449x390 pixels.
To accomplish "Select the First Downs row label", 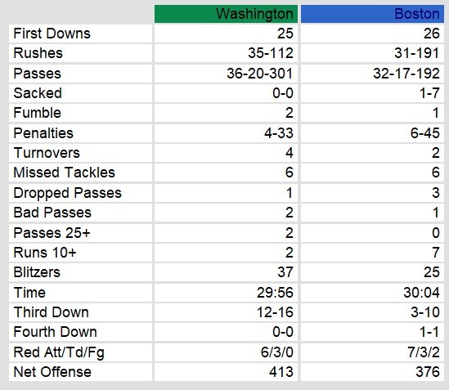I will click(52, 34).
